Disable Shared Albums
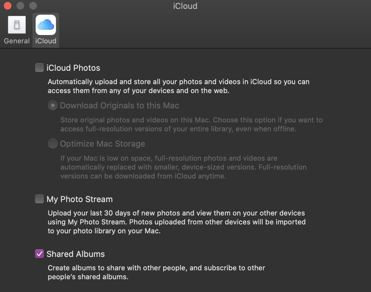This screenshot has height=292, width=371. pos(39,254)
